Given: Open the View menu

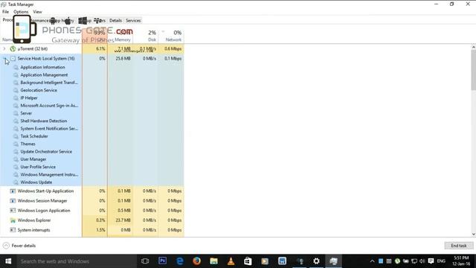Looking at the screenshot, I should click(x=38, y=12).
